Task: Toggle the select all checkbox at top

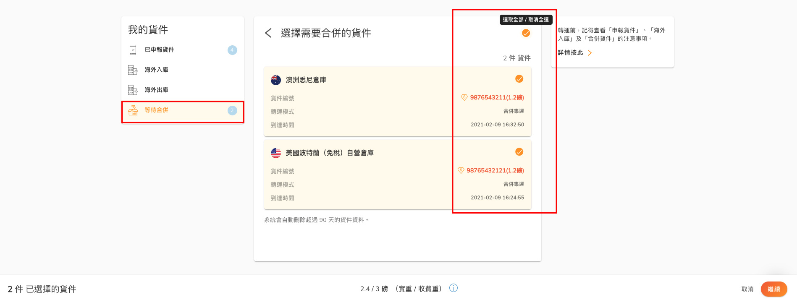Action: point(526,33)
